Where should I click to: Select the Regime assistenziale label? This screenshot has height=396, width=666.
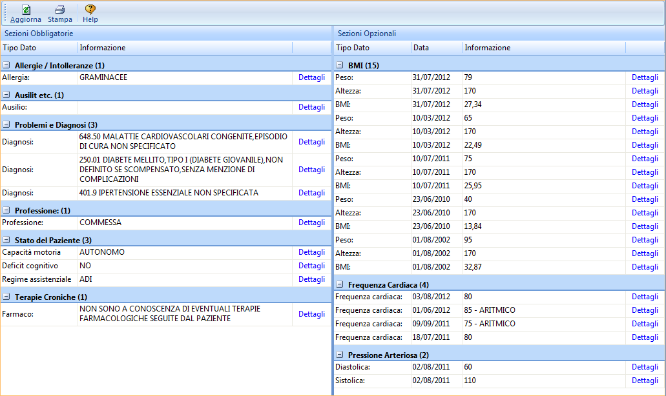[37, 279]
